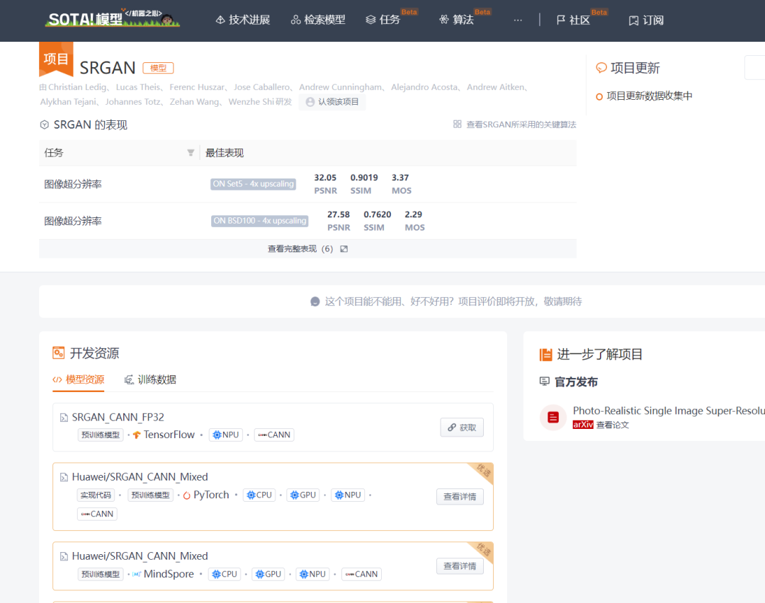
Task: Click CPU tag in PyTorch card
Action: tap(259, 495)
